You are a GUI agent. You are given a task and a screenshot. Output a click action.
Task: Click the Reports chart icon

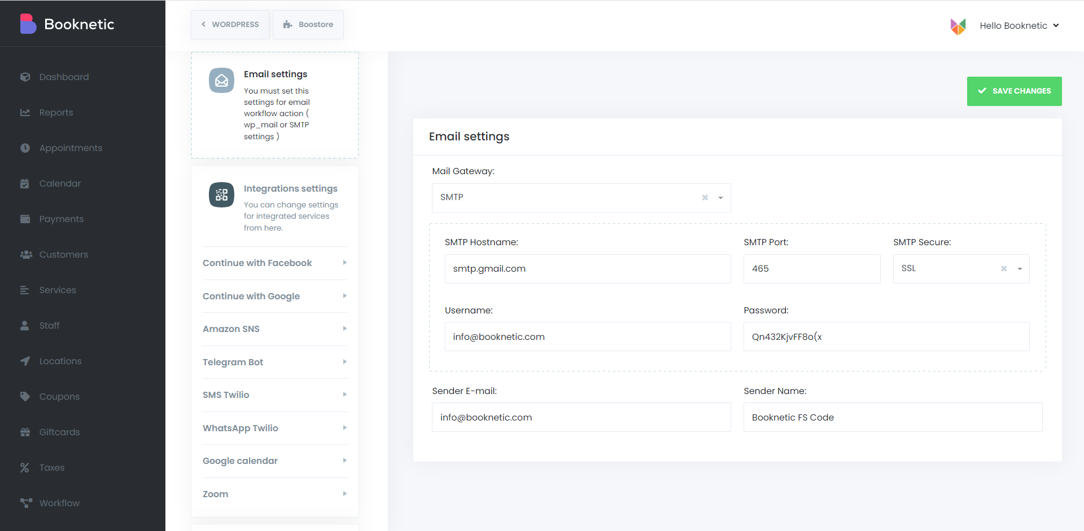tap(25, 112)
